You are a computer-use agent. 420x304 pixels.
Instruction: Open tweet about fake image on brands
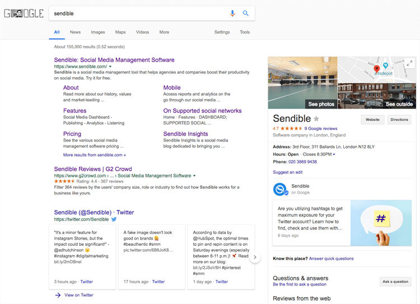click(x=152, y=257)
